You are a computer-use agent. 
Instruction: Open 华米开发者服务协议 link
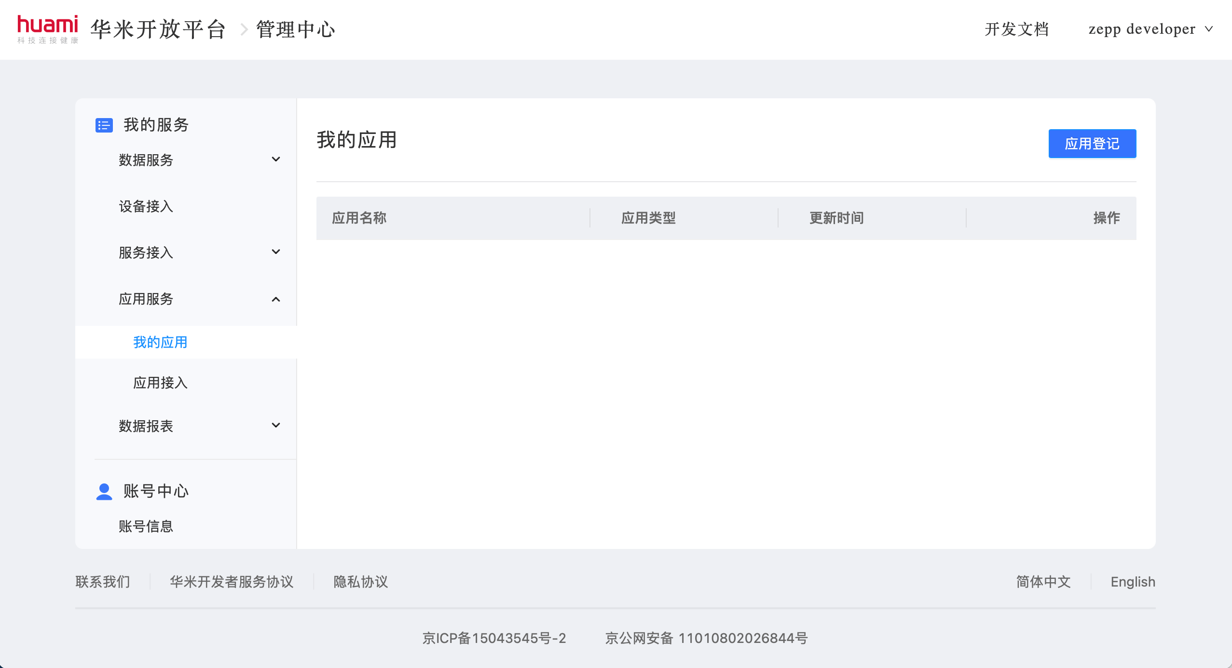232,582
